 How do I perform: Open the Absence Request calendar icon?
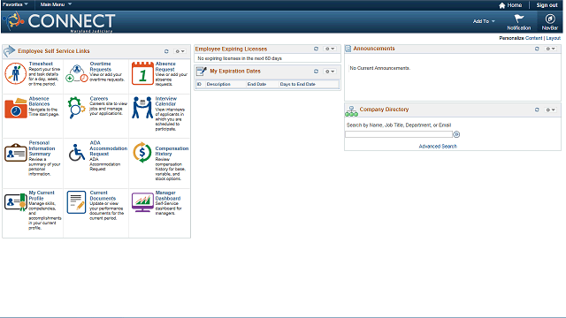coord(142,73)
